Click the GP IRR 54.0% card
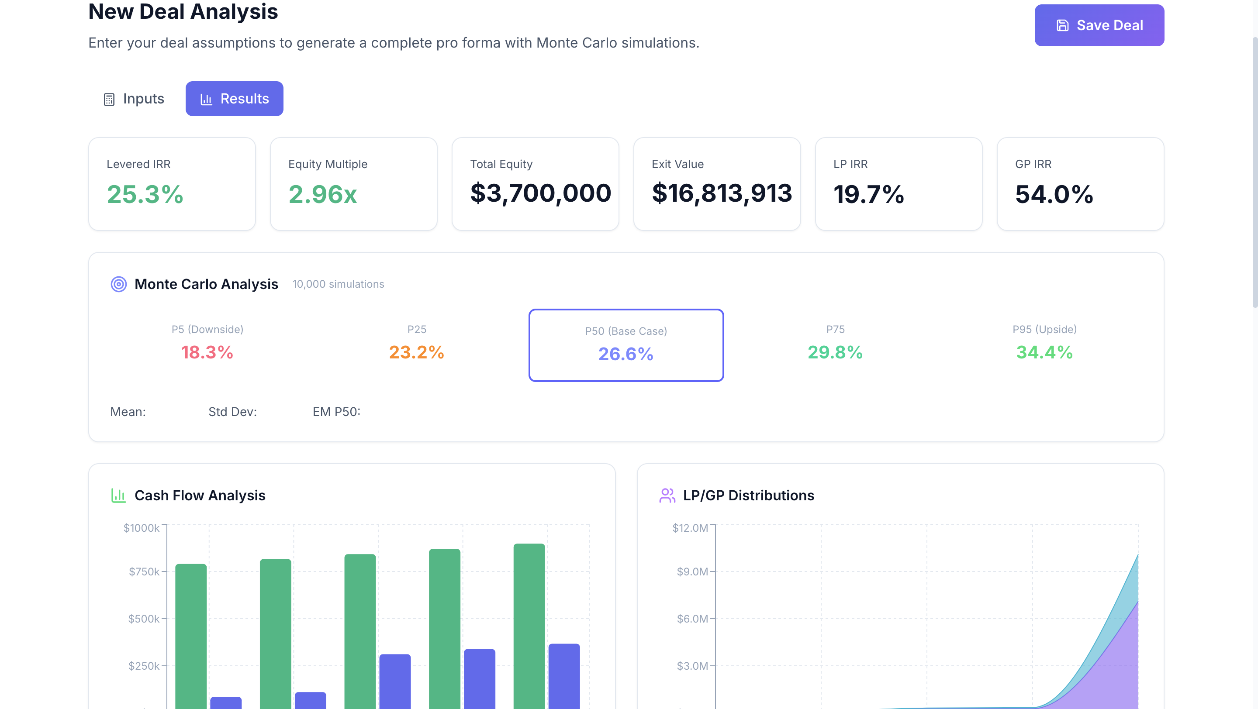The height and width of the screenshot is (709, 1258). coord(1080,184)
